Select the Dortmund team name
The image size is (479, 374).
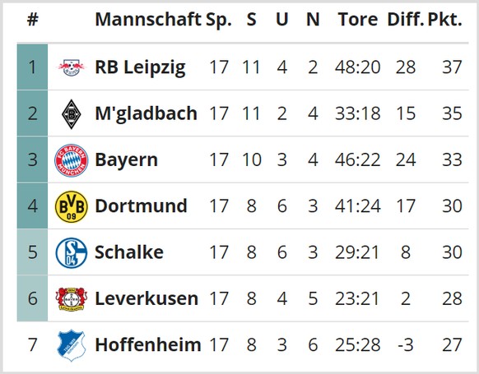141,206
